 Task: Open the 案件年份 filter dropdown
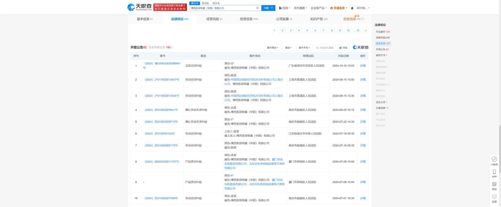[x=305, y=48]
